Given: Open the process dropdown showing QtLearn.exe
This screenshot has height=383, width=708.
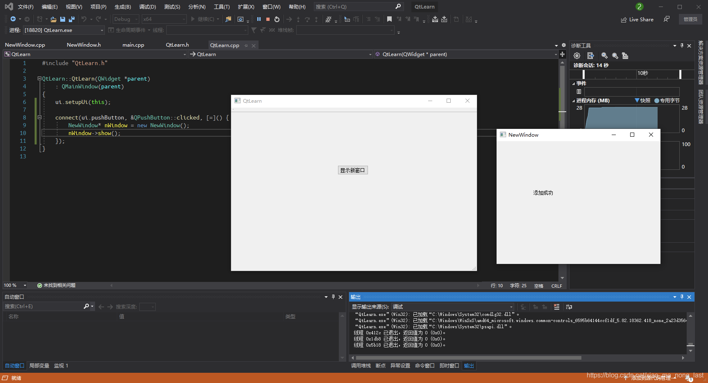Looking at the screenshot, I should click(x=64, y=30).
